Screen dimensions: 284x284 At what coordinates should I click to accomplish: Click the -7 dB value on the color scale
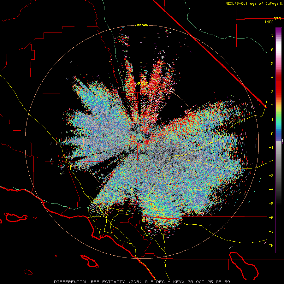[x=271, y=232]
